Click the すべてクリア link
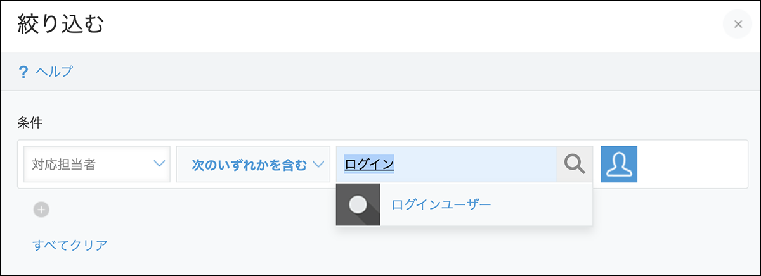The image size is (761, 276). (70, 245)
